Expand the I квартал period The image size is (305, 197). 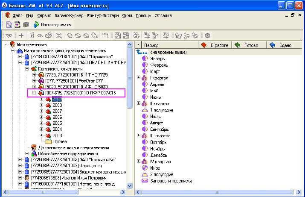coord(139,77)
